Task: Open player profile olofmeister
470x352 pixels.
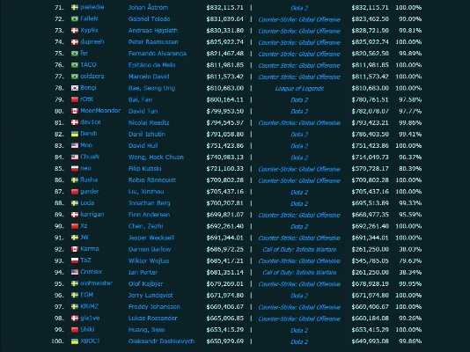Action: [x=96, y=283]
